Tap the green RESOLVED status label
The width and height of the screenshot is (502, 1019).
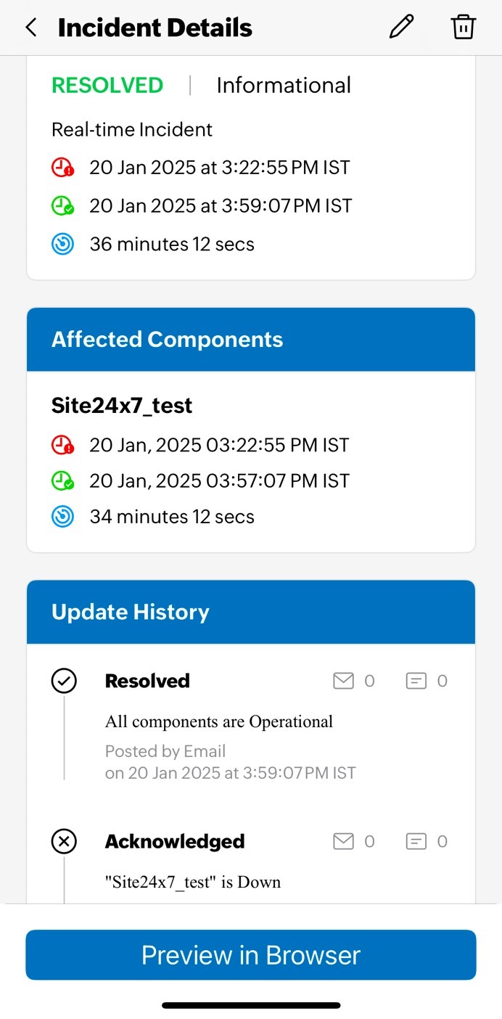[107, 86]
